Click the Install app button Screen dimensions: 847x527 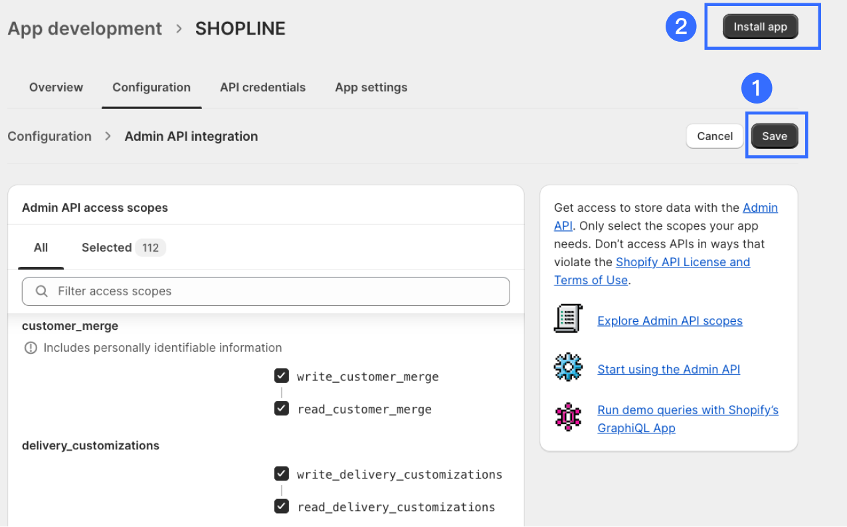click(760, 27)
